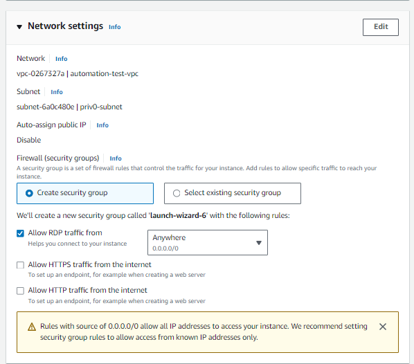
Task: Open the Anywhere 0.0.0.0/0 source dropdown
Action: pyautogui.click(x=208, y=243)
